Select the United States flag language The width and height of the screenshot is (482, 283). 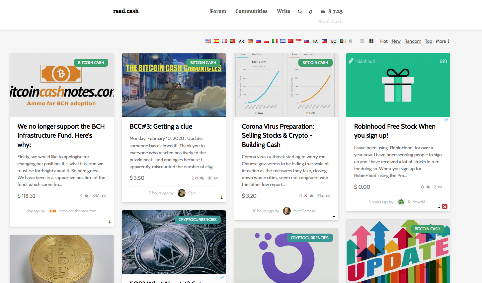point(208,41)
